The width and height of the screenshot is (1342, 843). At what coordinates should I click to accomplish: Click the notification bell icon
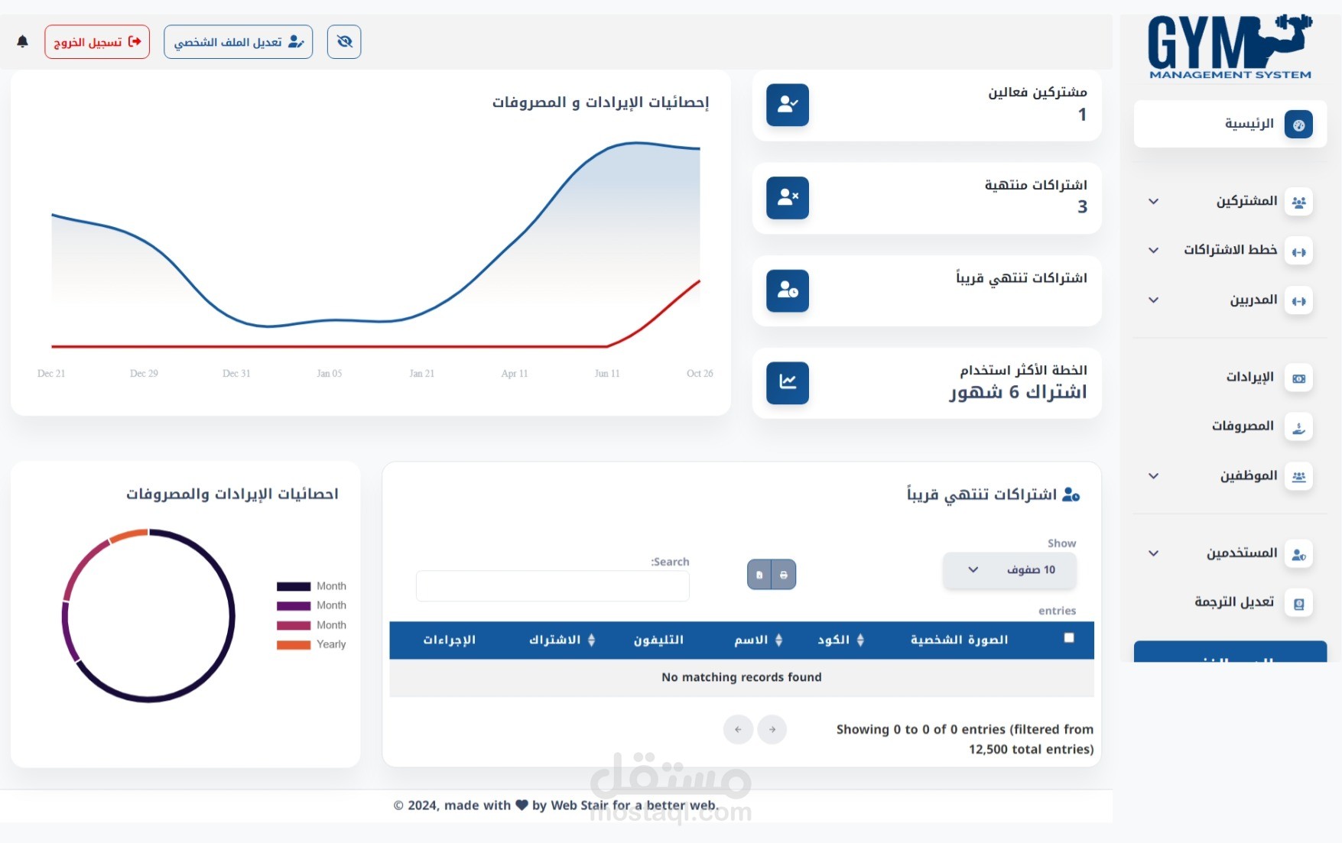[x=23, y=41]
